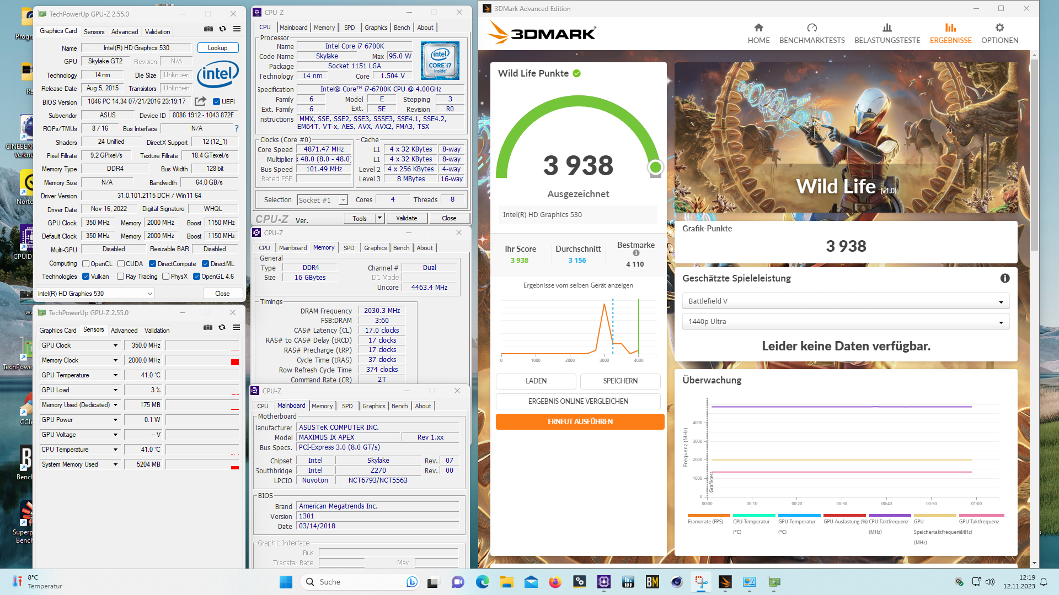1059x595 pixels.
Task: Toggle DirectML checkbox in GPU-Z
Action: pyautogui.click(x=205, y=264)
